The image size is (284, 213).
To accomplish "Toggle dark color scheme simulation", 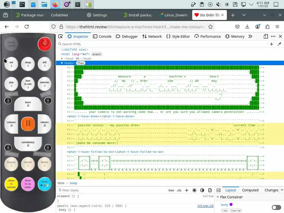I will tap(202, 190).
